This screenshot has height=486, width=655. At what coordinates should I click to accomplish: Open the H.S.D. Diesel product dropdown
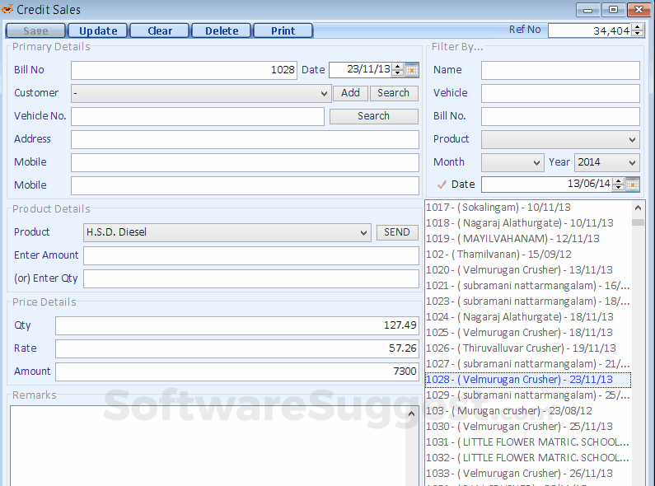pos(364,233)
